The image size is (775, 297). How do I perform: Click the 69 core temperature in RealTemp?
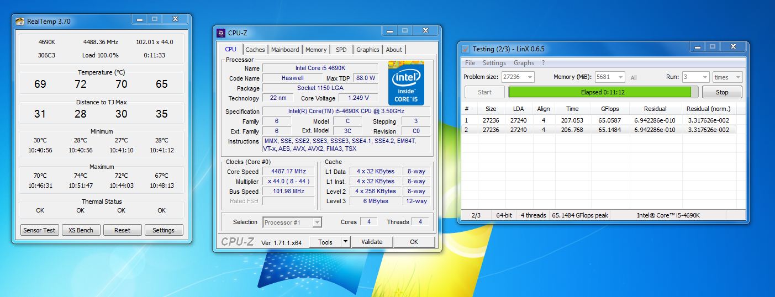40,84
